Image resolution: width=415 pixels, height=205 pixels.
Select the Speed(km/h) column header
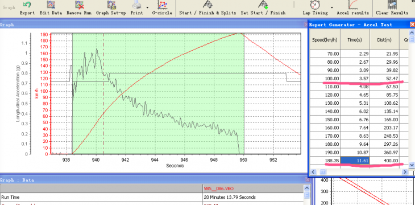(x=325, y=39)
